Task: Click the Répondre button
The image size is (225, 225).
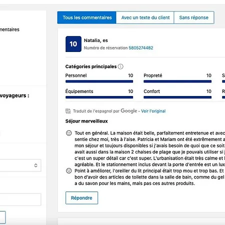Action: coord(81,198)
